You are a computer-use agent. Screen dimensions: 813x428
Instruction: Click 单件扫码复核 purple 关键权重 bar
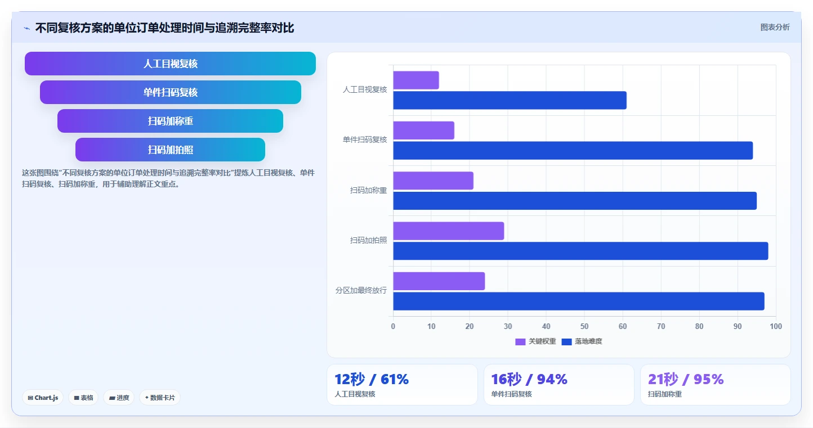coord(423,130)
